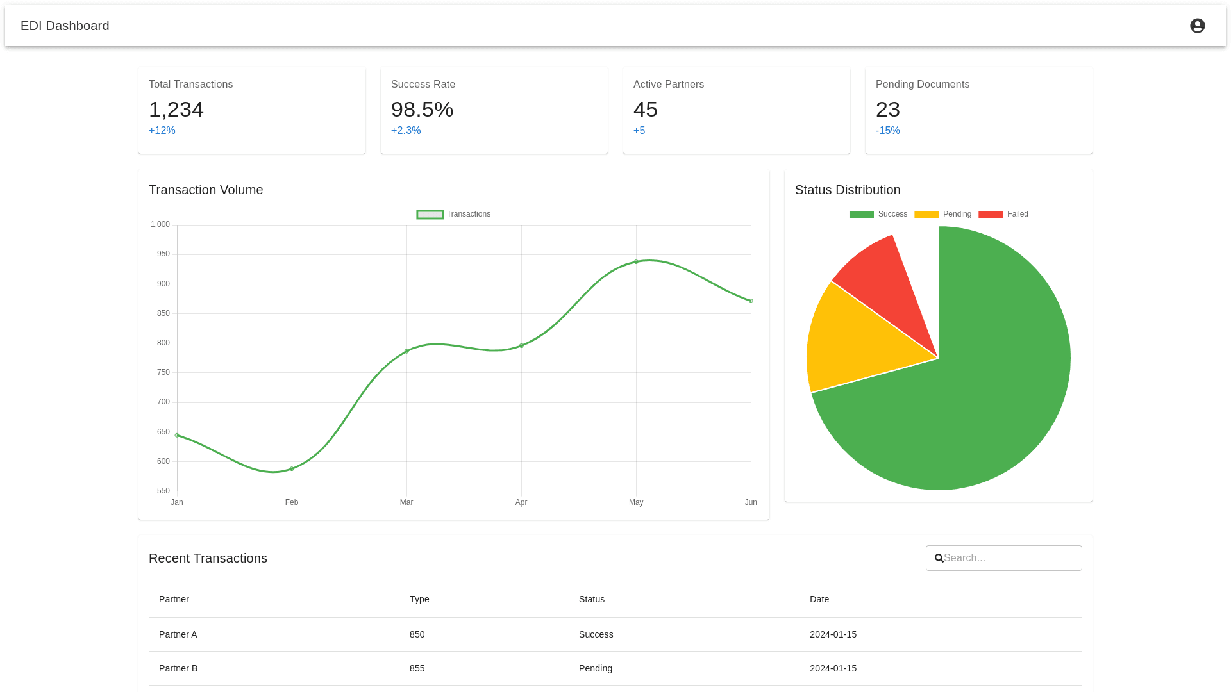Select the Partner B transaction row
Screen dimensions: 1231x692
pos(178,668)
